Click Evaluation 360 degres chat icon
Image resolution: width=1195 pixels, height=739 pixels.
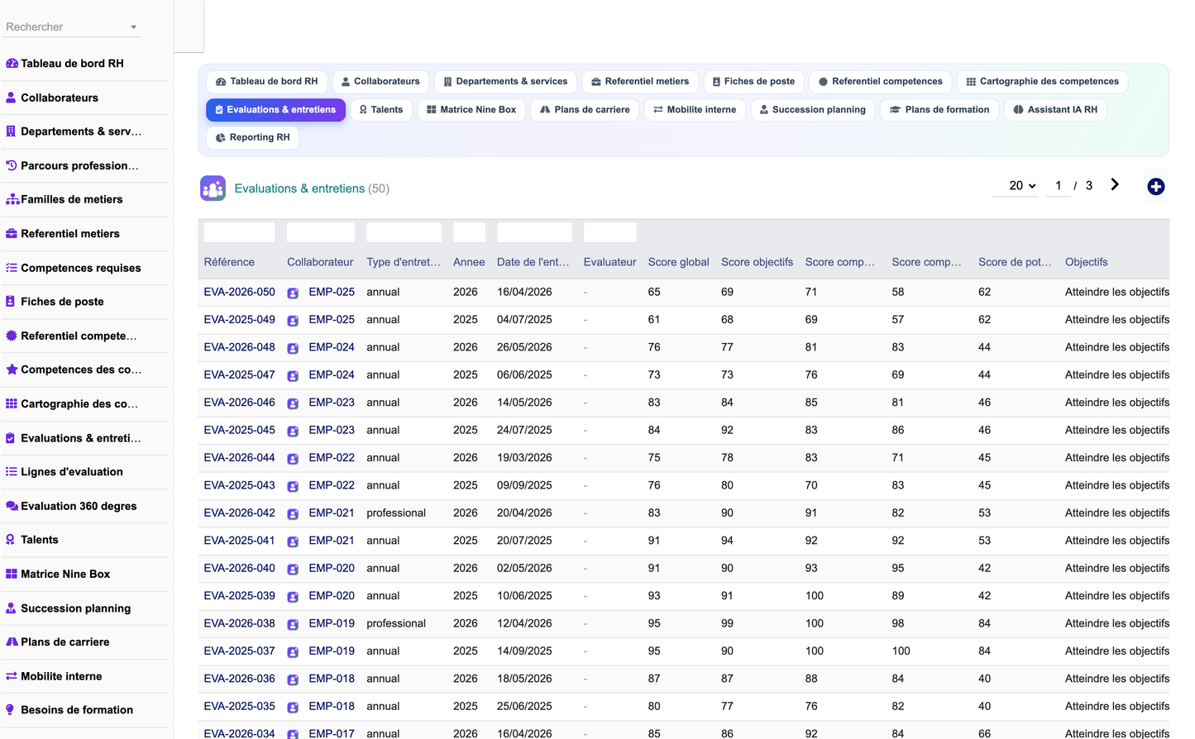tap(12, 506)
